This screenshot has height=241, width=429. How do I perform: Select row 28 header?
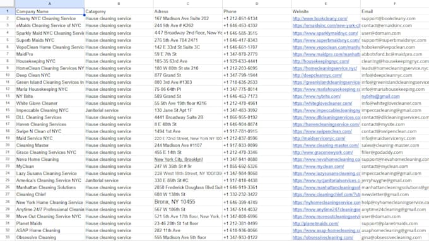(x=8, y=202)
